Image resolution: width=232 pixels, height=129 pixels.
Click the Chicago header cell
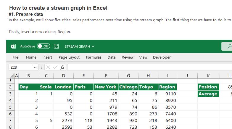tap(128, 87)
